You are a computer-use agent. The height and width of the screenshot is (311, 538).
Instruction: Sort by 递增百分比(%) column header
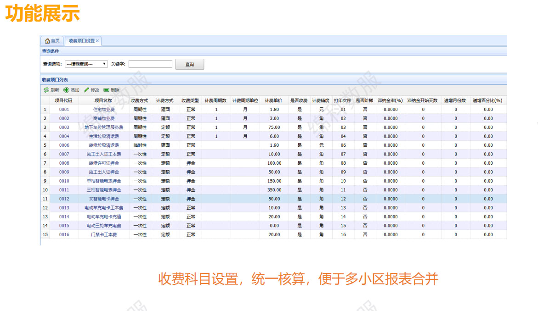pos(487,101)
